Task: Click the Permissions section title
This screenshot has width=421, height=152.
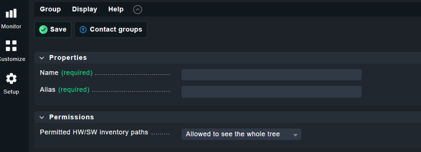Action: point(72,117)
